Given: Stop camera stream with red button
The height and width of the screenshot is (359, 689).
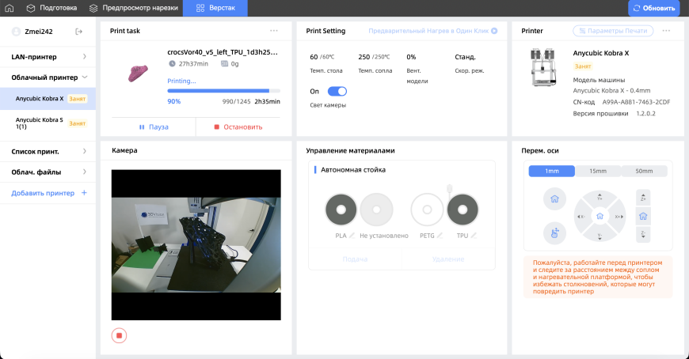Looking at the screenshot, I should (119, 336).
